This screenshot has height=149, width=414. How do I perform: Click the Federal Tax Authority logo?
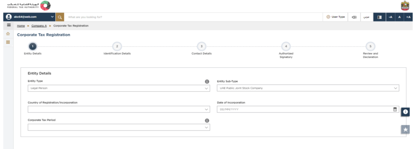29,6
